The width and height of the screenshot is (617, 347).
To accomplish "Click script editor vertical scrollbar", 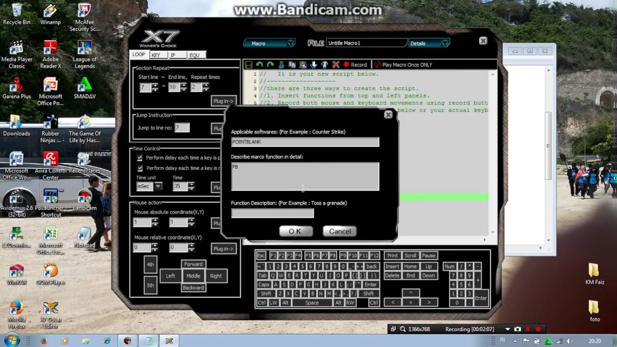I will pos(493,152).
